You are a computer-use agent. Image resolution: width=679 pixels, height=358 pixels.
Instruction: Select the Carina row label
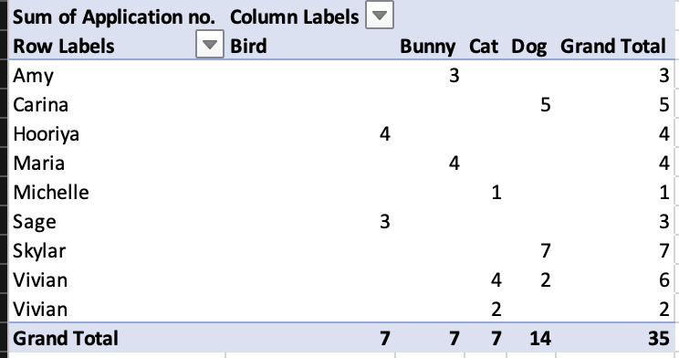[x=40, y=105]
